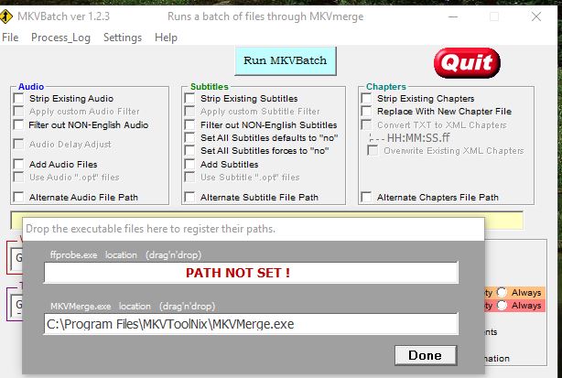Open the Process_Log menu
Viewport: 562px width, 378px height.
tap(60, 38)
